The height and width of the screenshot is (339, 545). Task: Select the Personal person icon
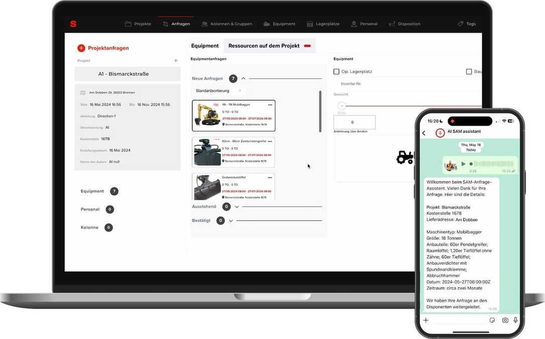tap(353, 24)
